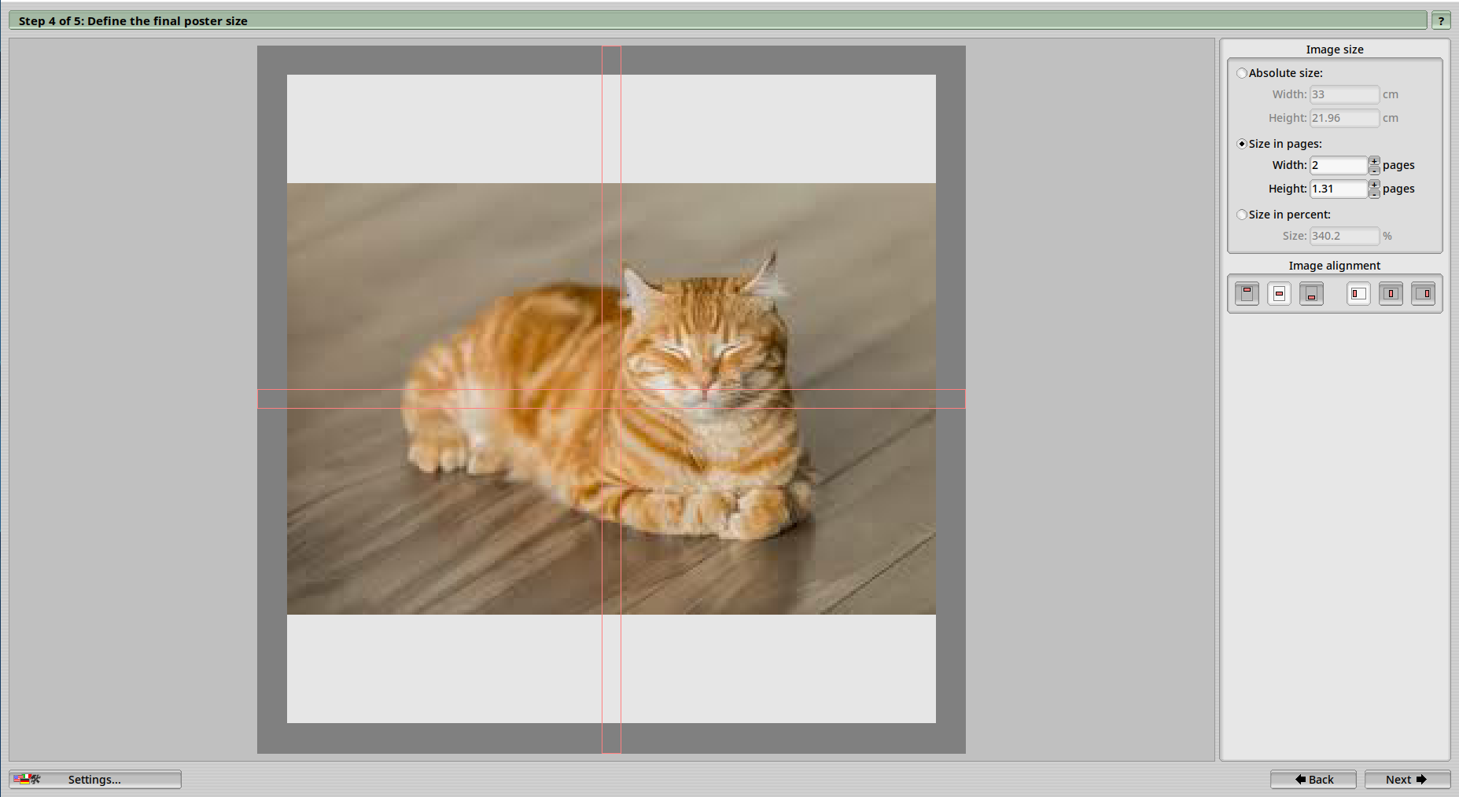The height and width of the screenshot is (797, 1459).
Task: Click the absolute Width cm field
Action: coord(1344,94)
